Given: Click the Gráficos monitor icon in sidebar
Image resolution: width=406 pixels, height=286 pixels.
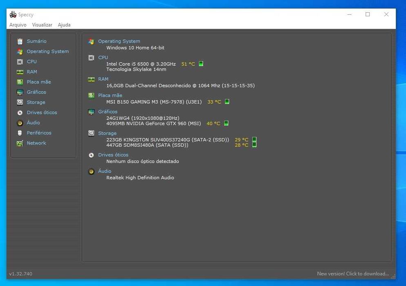Looking at the screenshot, I should 20,92.
